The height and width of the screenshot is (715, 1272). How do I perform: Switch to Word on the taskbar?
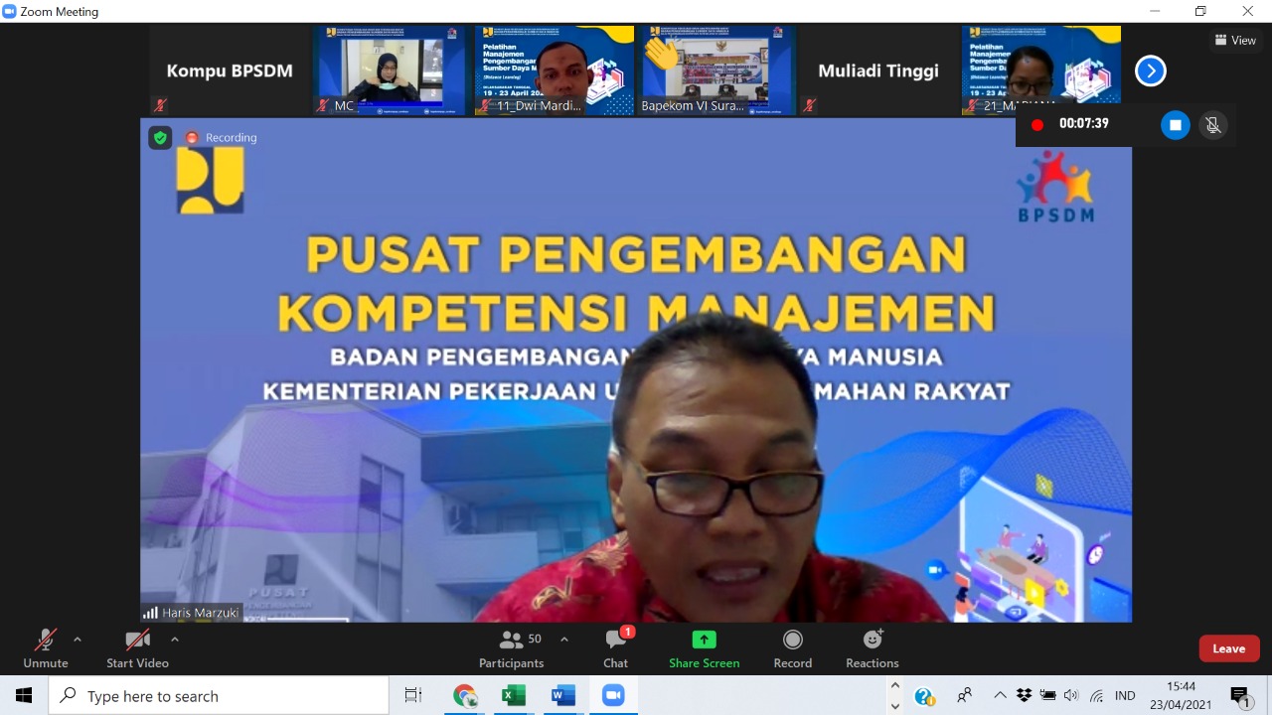(x=562, y=695)
